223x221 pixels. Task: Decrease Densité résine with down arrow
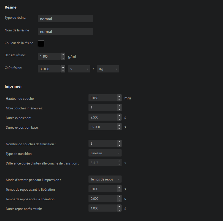click(63, 58)
